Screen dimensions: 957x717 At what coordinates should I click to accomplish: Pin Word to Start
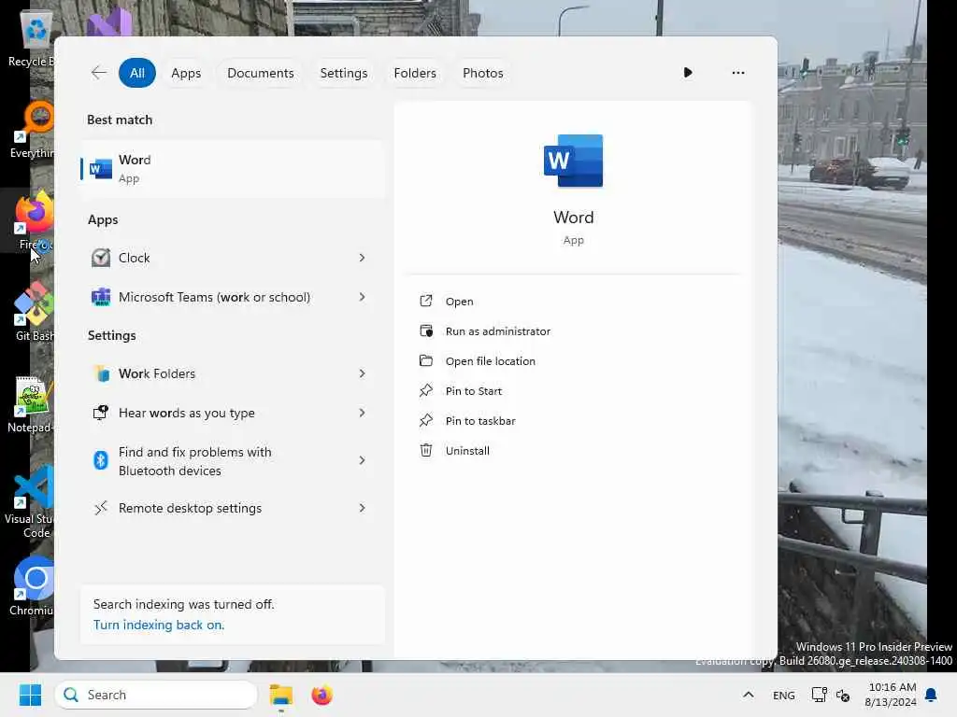tap(473, 391)
